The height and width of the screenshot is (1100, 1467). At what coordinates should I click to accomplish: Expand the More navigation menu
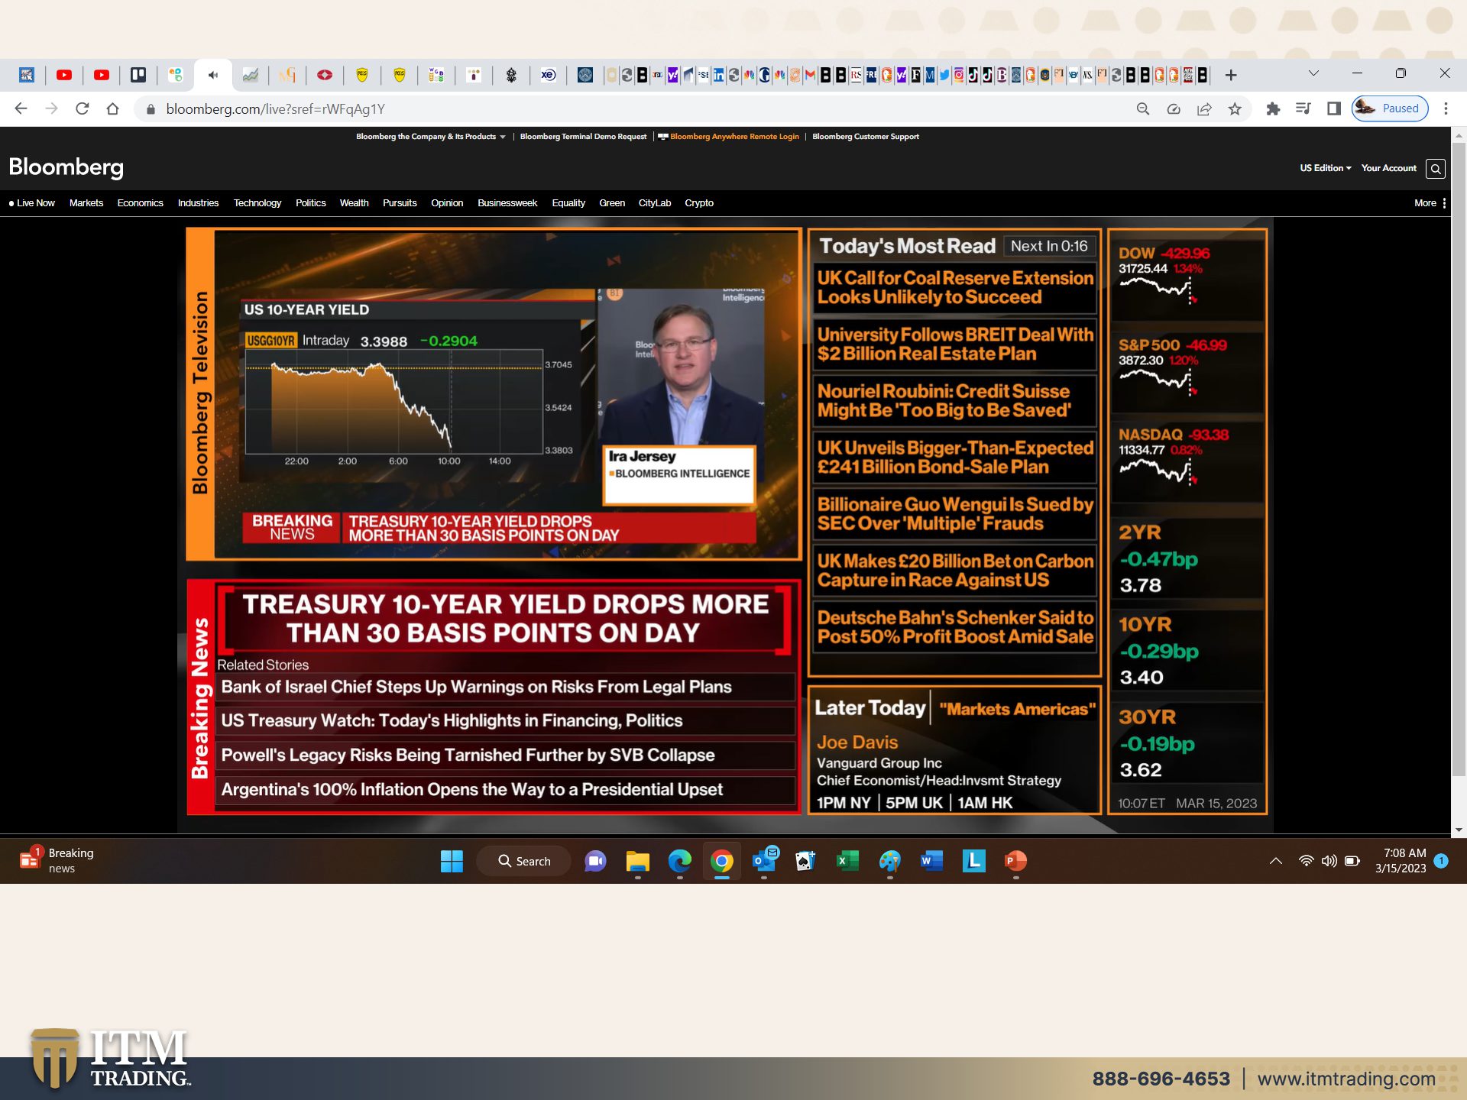[1430, 203]
